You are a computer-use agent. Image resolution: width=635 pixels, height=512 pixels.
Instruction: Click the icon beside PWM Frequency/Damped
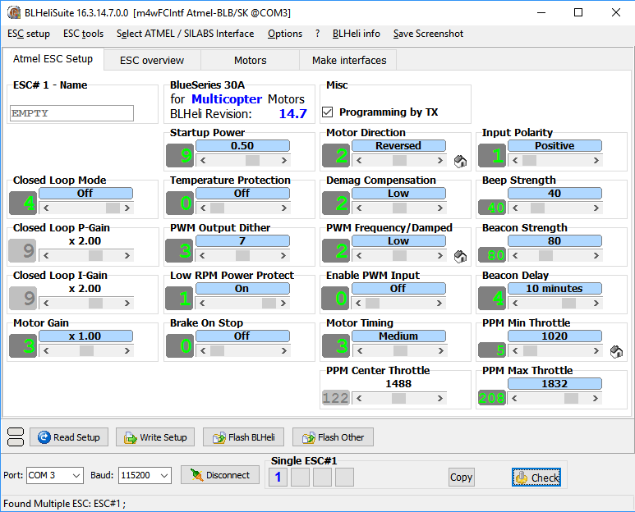pos(461,256)
